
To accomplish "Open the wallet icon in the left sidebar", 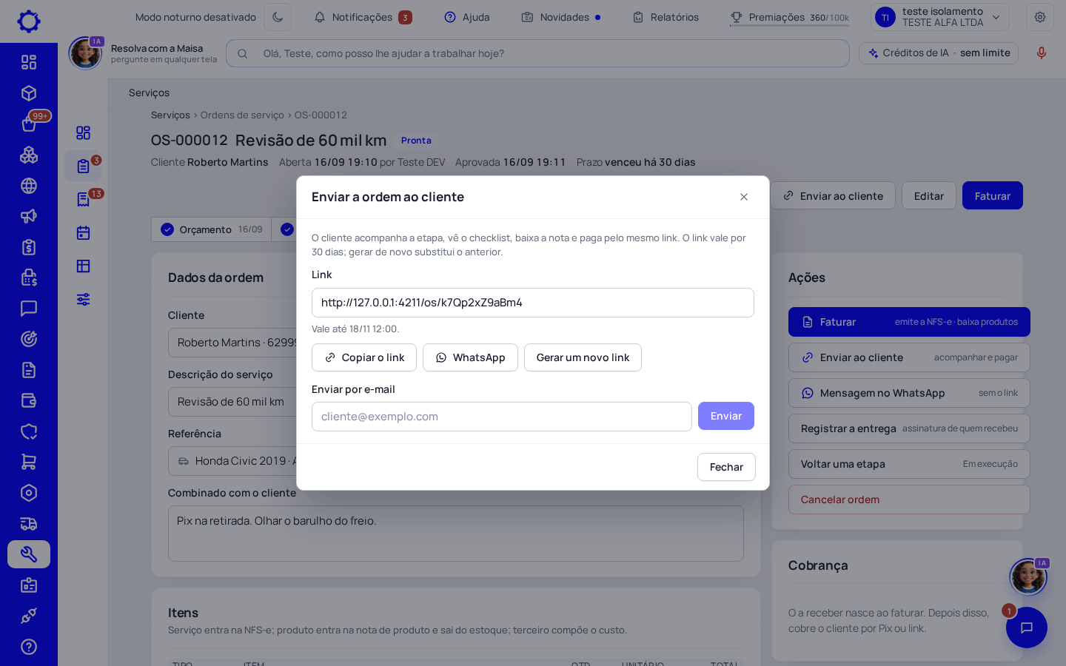I will pos(29,401).
